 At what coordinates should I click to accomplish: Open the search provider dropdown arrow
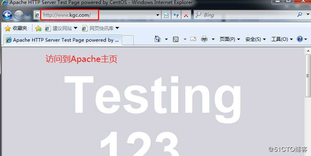click(308, 14)
